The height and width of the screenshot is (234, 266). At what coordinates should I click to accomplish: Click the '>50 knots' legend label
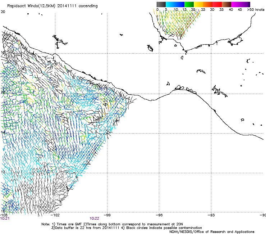pyautogui.click(x=256, y=10)
